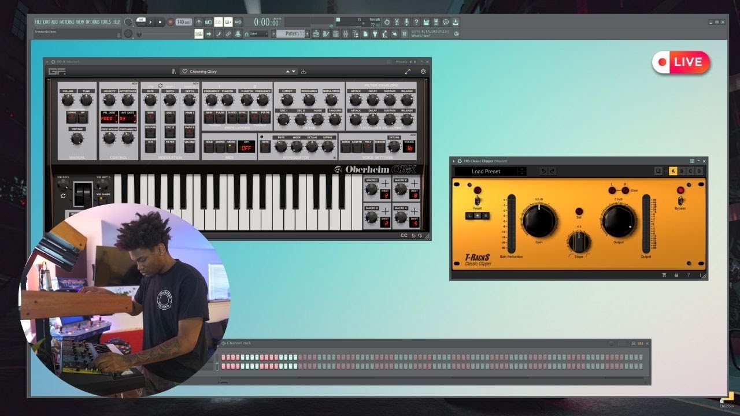Toggle the HOLD button in MIDI section
The image size is (740, 416).
[x=209, y=146]
